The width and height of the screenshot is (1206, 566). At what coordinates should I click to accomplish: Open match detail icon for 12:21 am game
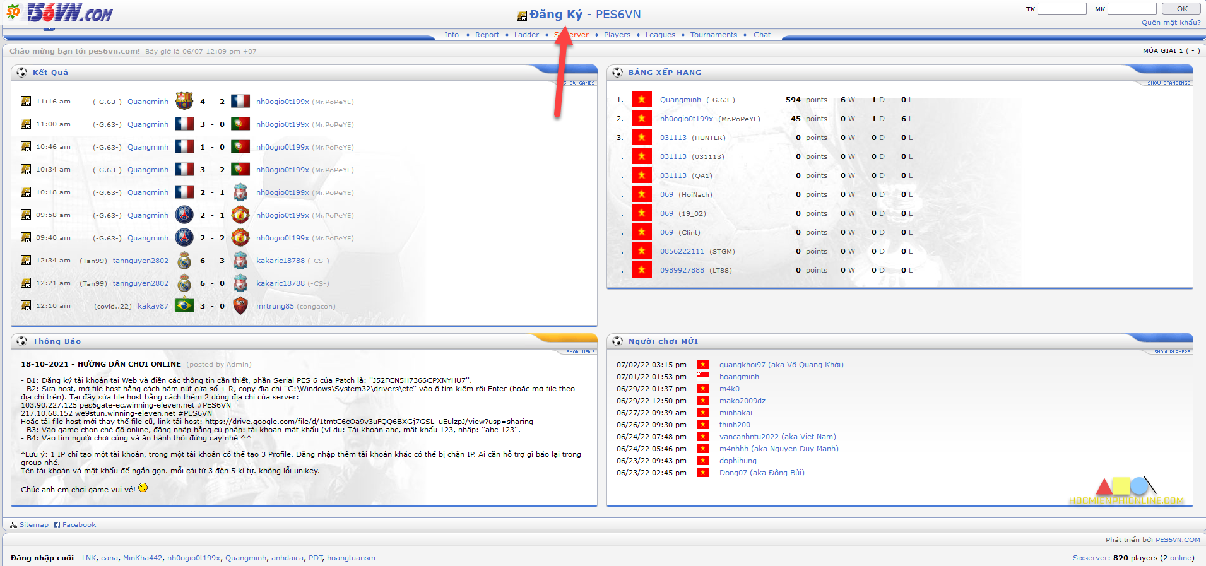pyautogui.click(x=26, y=283)
